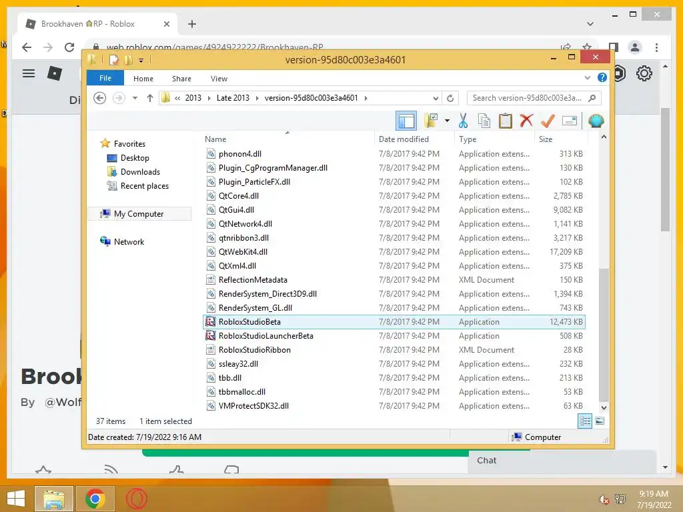Open the folder options dropdown arrow
The width and height of the screenshot is (683, 512).
pos(447,121)
